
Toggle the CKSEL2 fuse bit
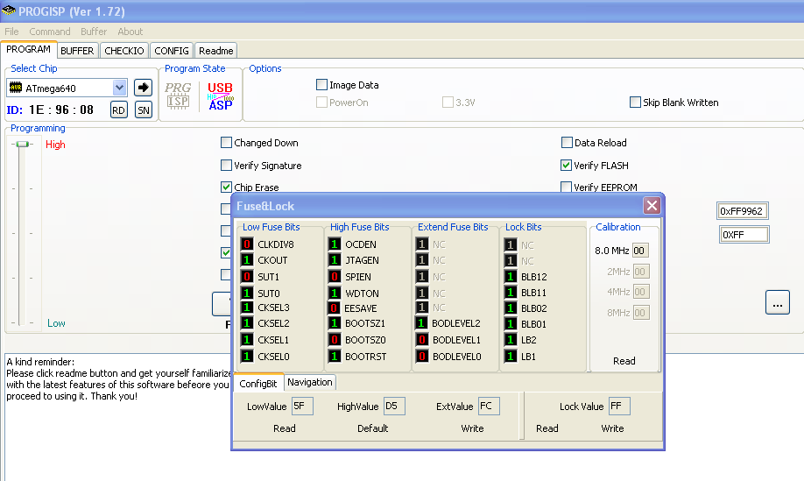tap(247, 323)
